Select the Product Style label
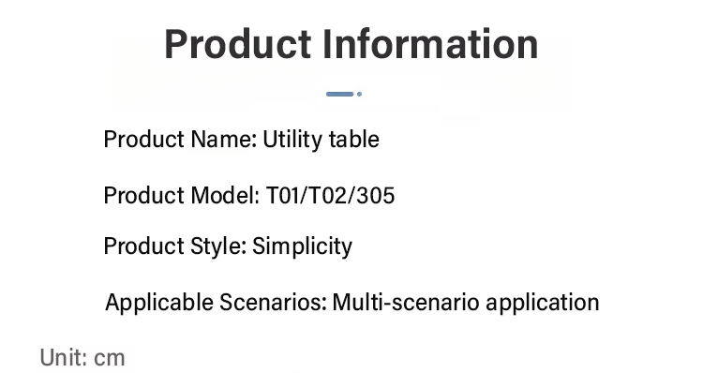This screenshot has height=373, width=703. 175,246
